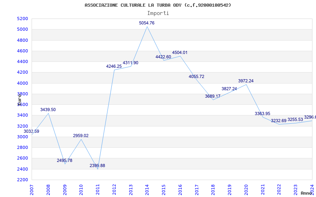
Task: Click the 2007 x-axis year label
Action: click(x=32, y=190)
